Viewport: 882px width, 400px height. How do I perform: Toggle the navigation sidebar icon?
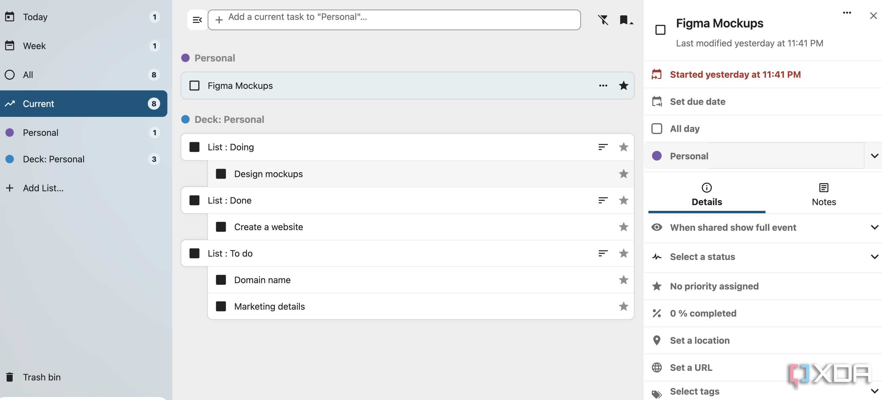(197, 20)
